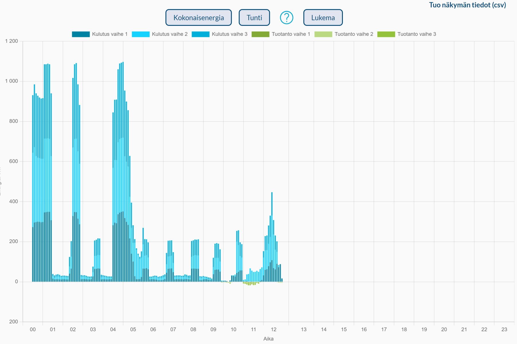The image size is (517, 344).
Task: Click the green production bars near hour 11
Action: pos(249,284)
